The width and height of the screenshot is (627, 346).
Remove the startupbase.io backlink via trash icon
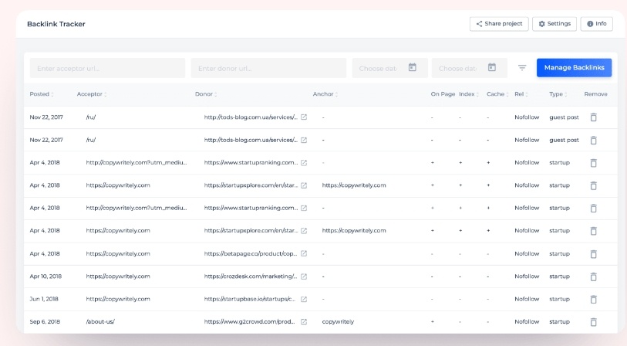pos(593,299)
